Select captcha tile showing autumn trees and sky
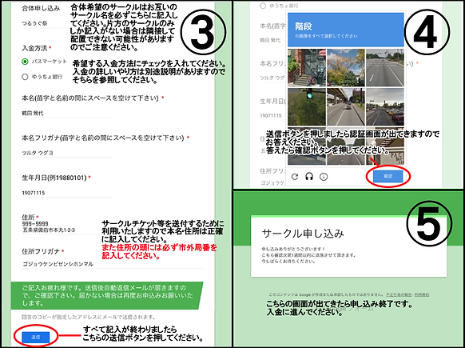The height and width of the screenshot is (348, 465). click(x=346, y=68)
